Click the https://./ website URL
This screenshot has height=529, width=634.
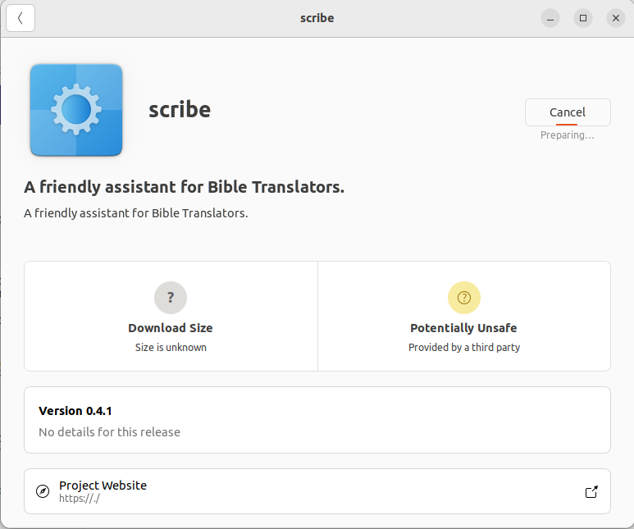80,498
